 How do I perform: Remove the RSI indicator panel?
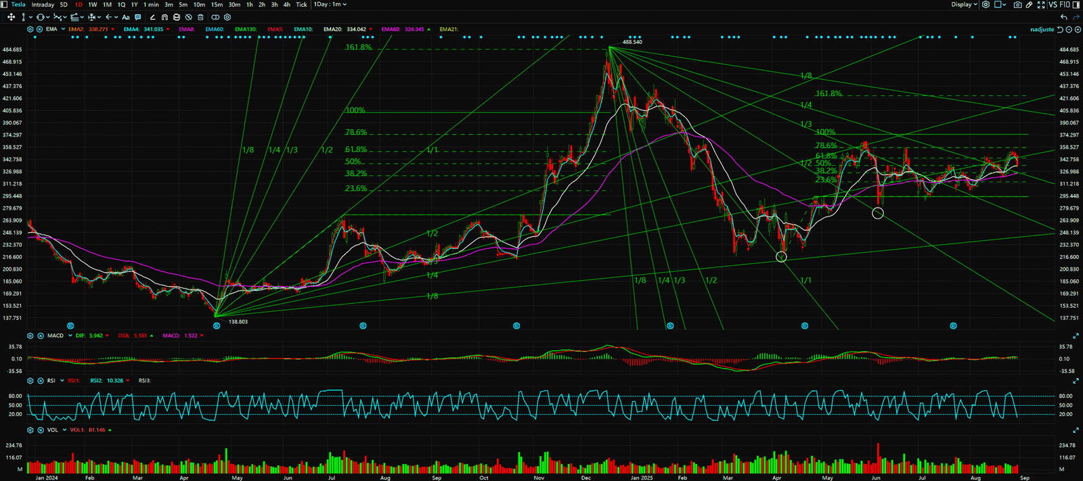[41, 381]
